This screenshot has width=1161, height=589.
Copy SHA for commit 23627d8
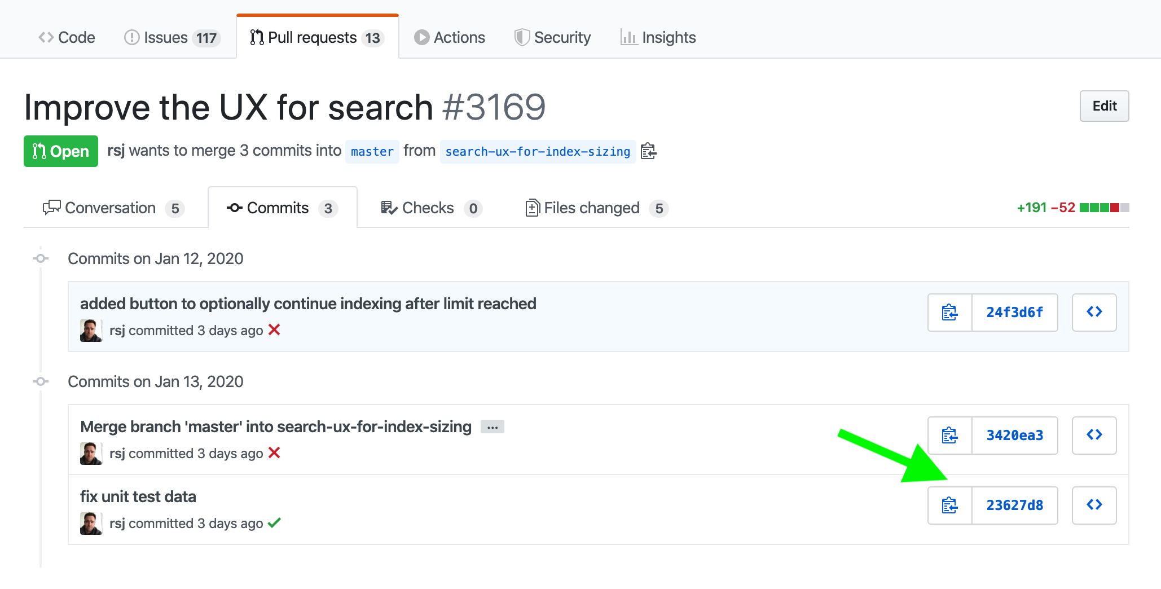point(950,505)
